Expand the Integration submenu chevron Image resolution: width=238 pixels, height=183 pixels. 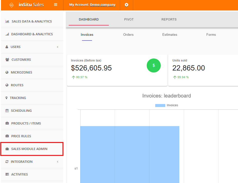point(58,162)
